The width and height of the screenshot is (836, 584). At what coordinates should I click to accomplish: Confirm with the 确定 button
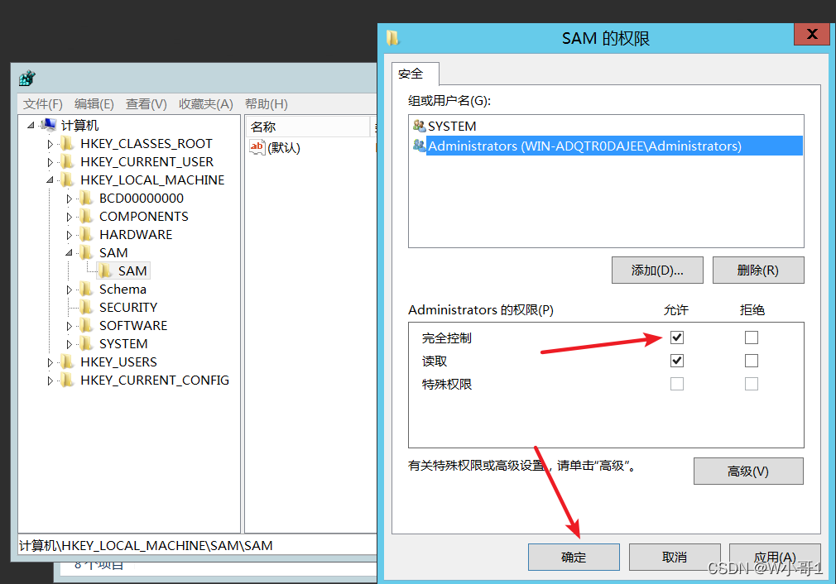point(574,557)
